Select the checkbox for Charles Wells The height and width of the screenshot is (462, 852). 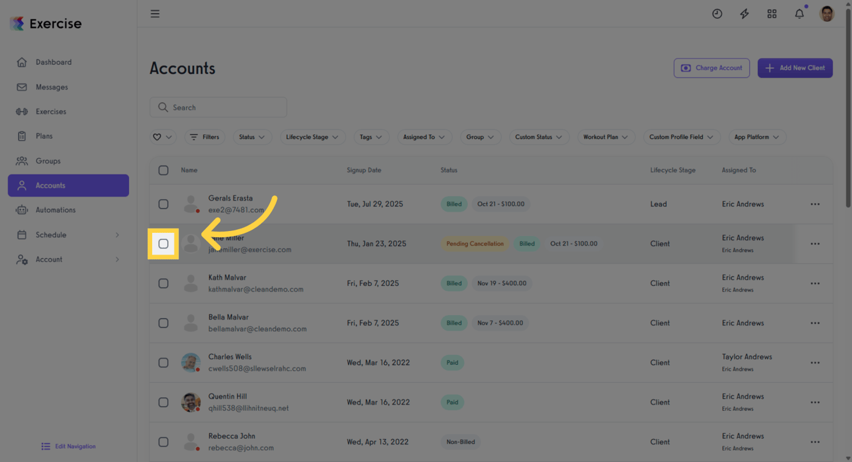pyautogui.click(x=163, y=362)
